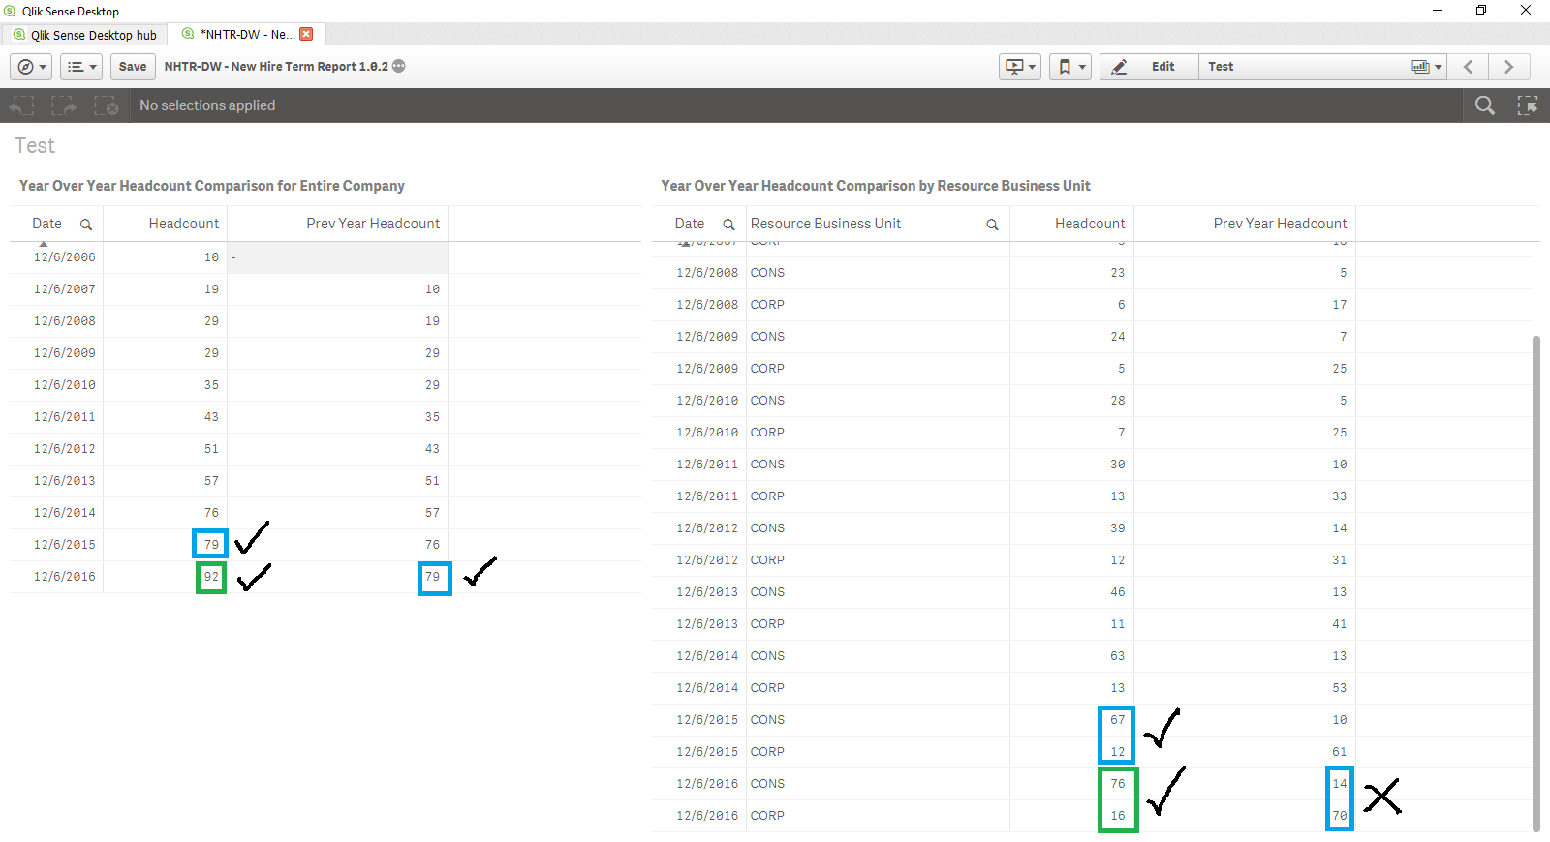The width and height of the screenshot is (1550, 842).
Task: Select CONS in the 12/6/2013 row
Action: coord(767,592)
